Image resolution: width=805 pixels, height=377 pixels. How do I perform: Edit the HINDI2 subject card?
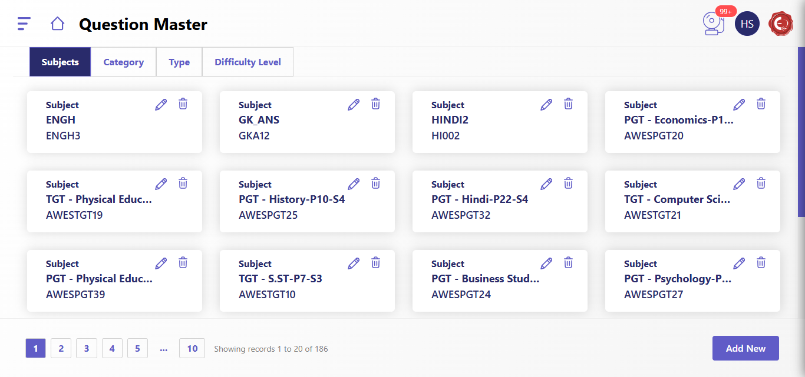coord(546,105)
